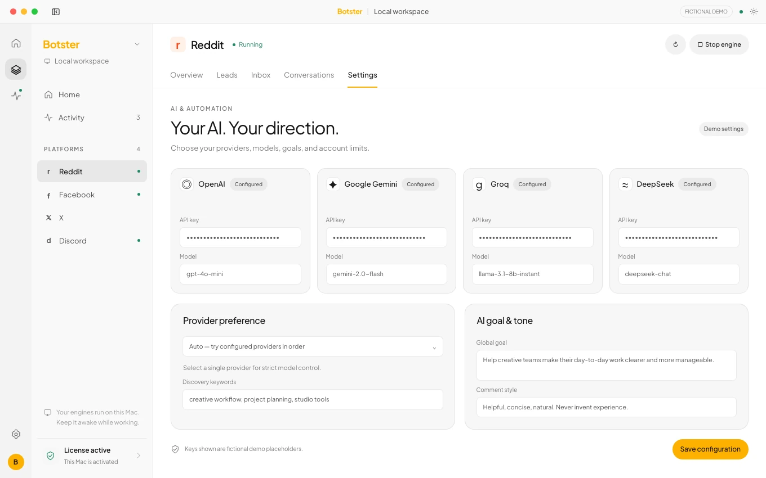766x478 pixels.
Task: Select Reddit platform in sidebar
Action: point(92,172)
